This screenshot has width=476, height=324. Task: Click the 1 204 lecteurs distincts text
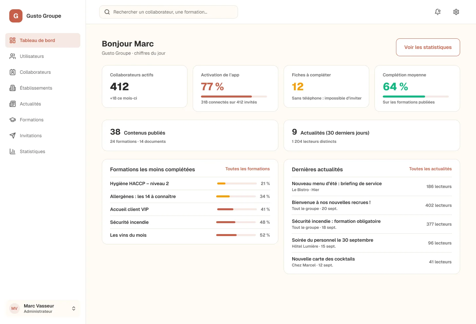(x=314, y=142)
